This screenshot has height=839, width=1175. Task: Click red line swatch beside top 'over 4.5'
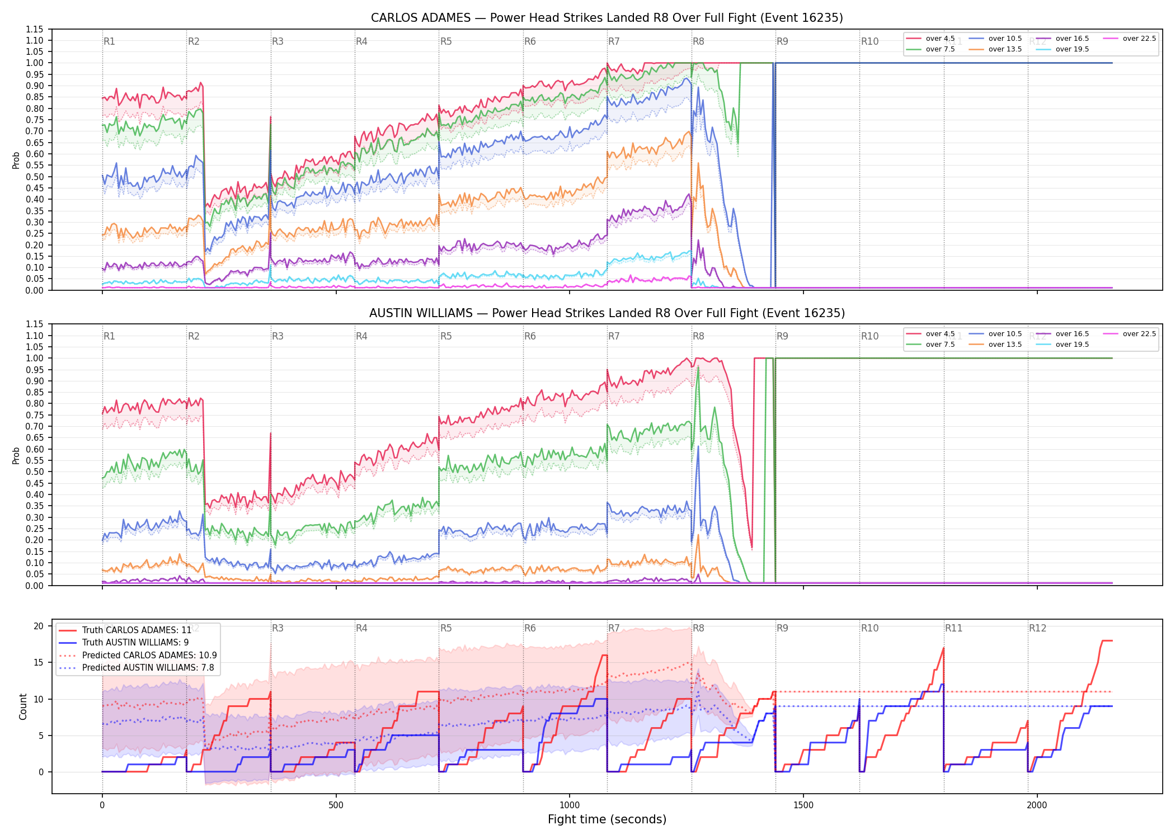coord(914,39)
